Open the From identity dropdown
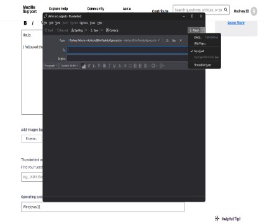 pyautogui.click(x=159, y=40)
